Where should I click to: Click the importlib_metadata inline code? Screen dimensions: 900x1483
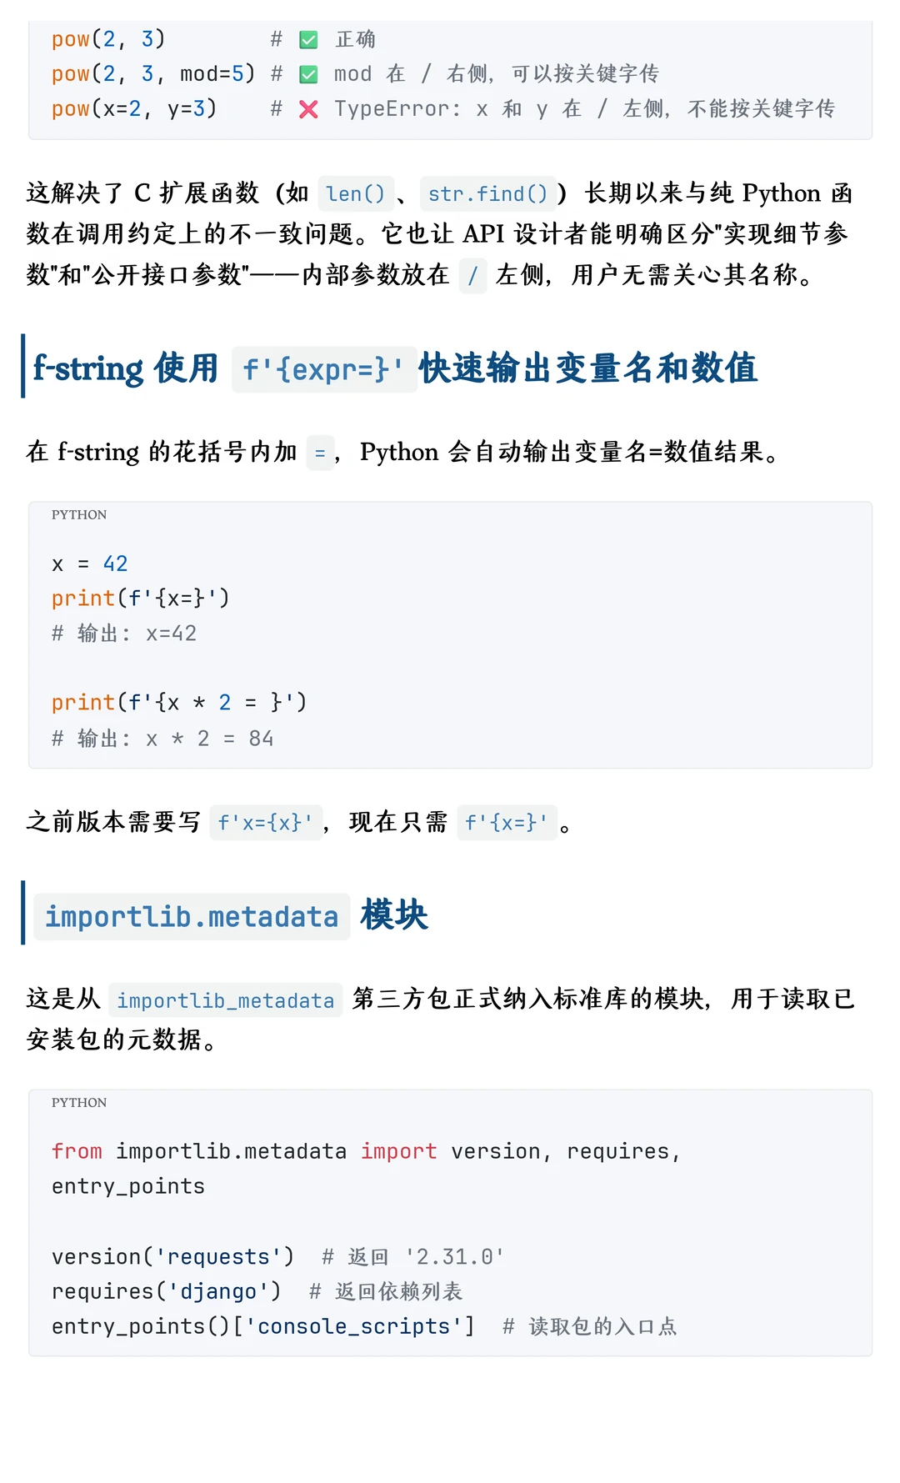click(226, 1000)
